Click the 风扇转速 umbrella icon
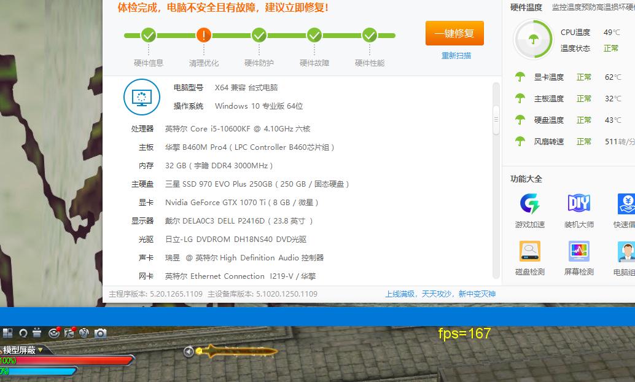This screenshot has height=382, width=635. 520,141
